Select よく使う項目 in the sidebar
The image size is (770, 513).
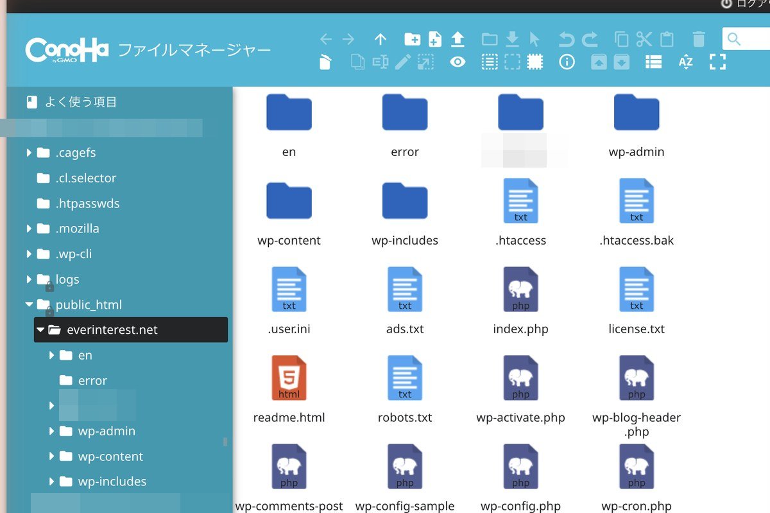click(72, 102)
